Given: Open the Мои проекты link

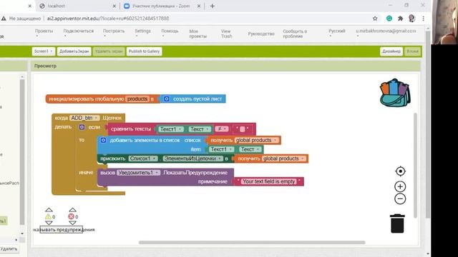Looking at the screenshot, I should point(198,34).
